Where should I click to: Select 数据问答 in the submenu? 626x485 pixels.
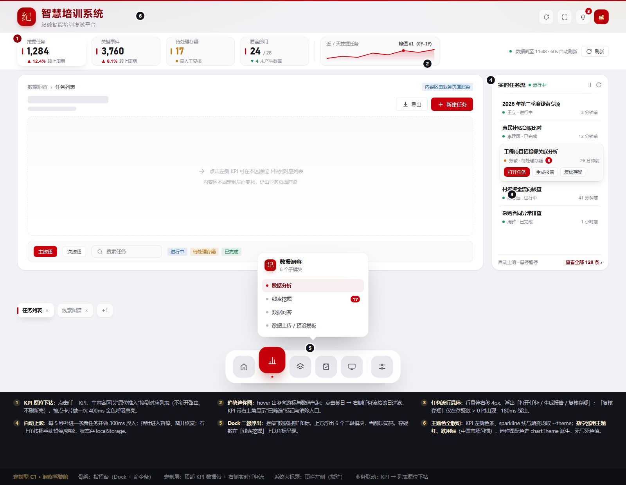313,312
